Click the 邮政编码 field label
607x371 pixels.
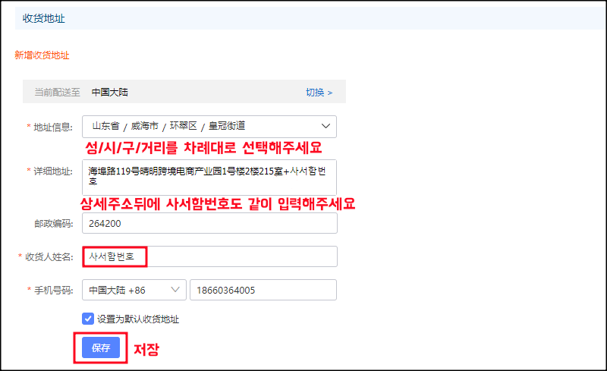coord(53,224)
